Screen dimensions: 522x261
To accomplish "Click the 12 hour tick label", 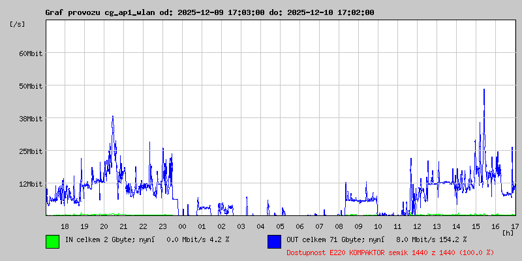I will [417, 226].
